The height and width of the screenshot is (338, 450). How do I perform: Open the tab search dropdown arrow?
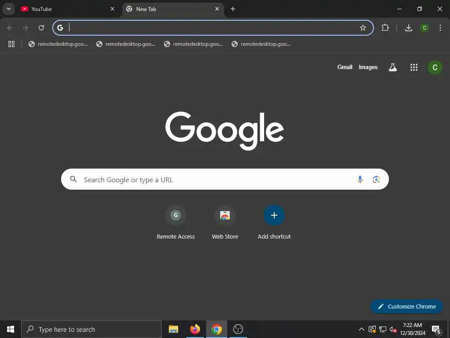(9, 9)
